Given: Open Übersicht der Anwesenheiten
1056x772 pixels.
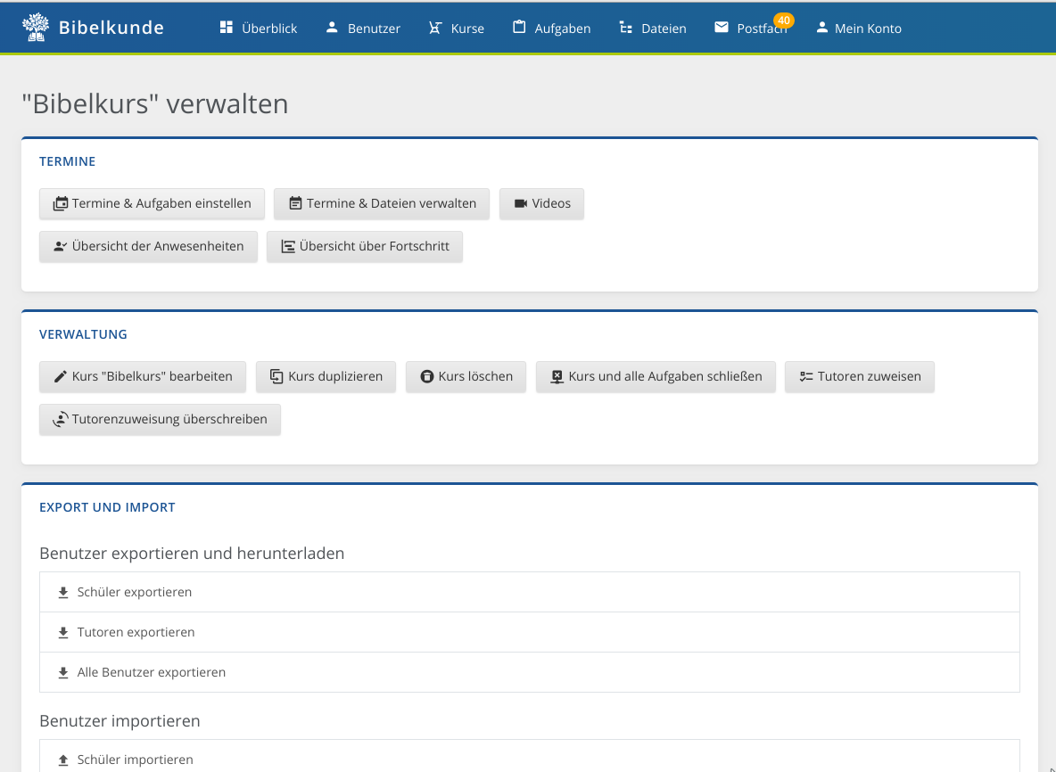Looking at the screenshot, I should coord(148,246).
